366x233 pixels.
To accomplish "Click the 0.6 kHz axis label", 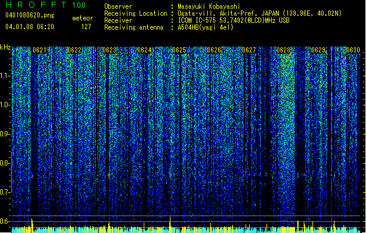I will click(5, 221).
